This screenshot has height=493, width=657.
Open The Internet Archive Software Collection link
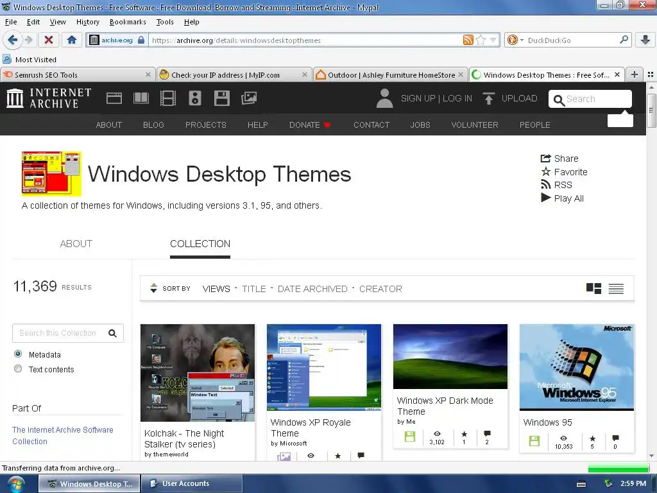pyautogui.click(x=63, y=435)
